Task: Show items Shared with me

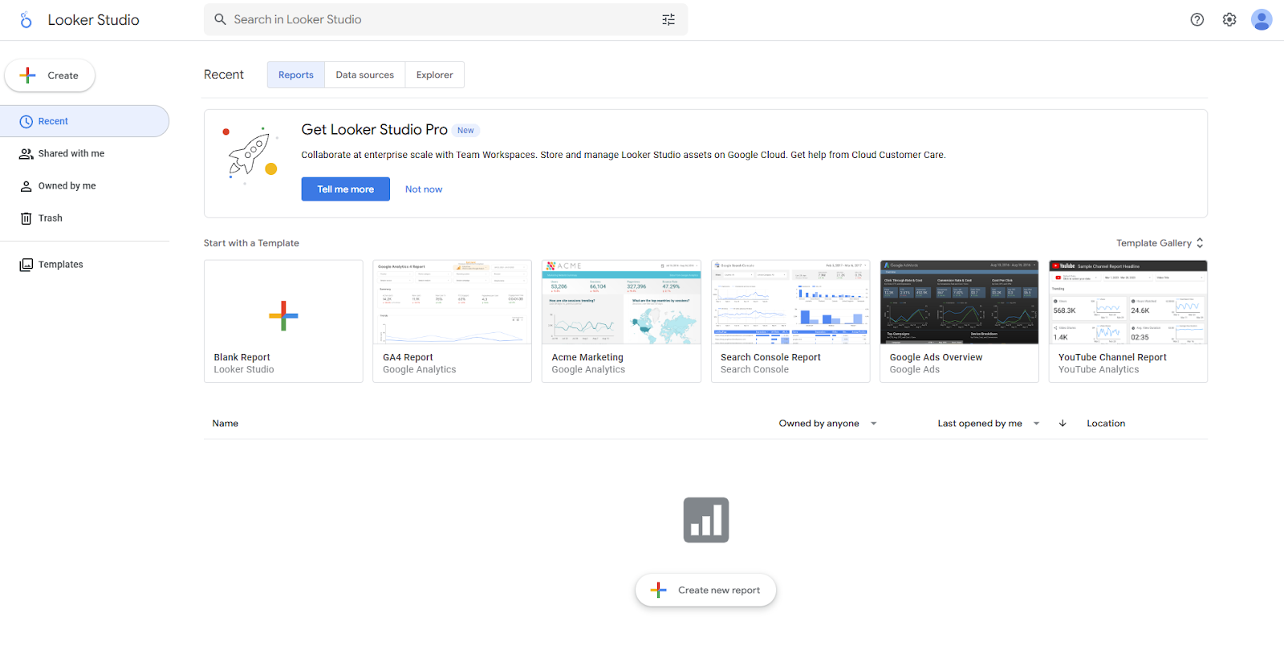Action: (71, 154)
